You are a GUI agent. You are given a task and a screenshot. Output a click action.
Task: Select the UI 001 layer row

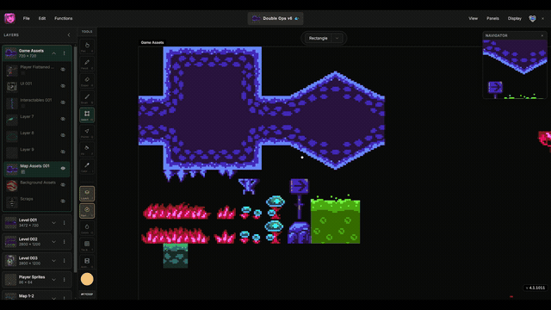(37, 86)
